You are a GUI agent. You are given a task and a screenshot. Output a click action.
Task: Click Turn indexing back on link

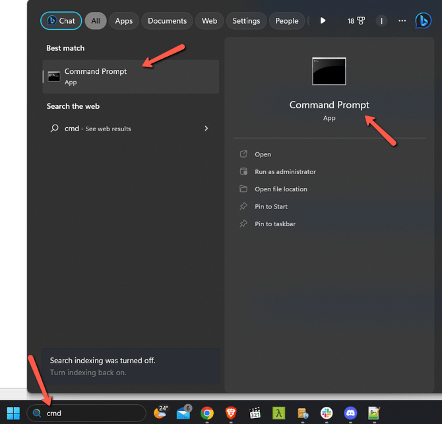tap(88, 373)
